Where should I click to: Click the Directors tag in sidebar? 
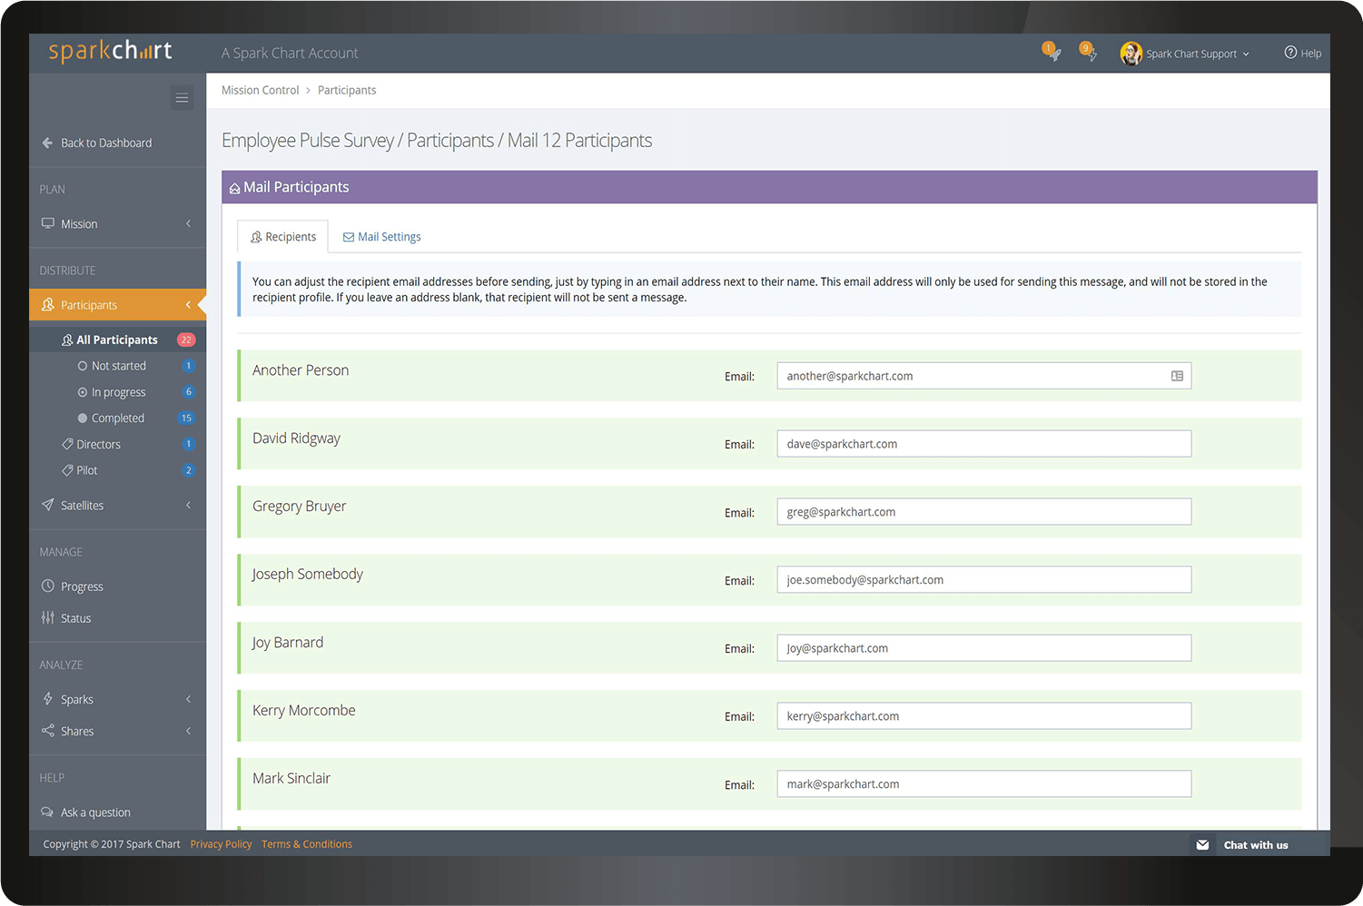[98, 445]
